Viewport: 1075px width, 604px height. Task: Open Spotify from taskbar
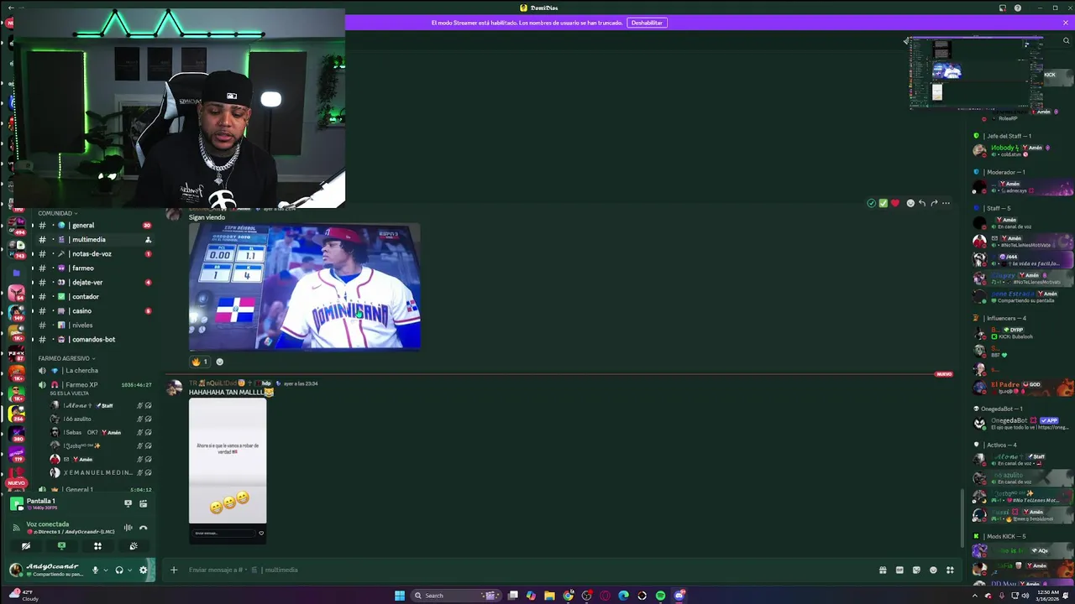point(661,596)
